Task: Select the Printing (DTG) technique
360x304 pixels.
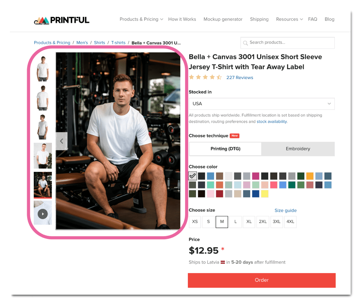Action: point(225,149)
